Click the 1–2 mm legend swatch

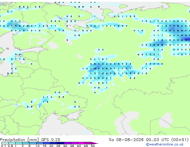(x=19, y=143)
